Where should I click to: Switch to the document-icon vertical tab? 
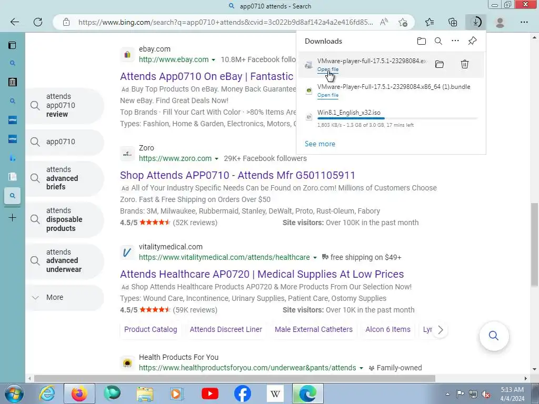13,177
